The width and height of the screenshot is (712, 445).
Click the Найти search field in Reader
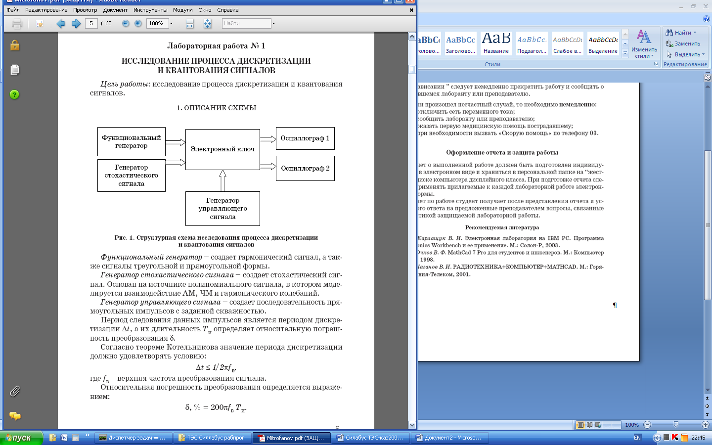click(x=246, y=23)
